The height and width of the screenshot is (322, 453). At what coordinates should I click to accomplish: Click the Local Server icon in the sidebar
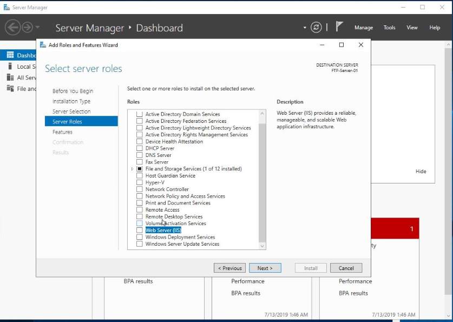tap(10, 67)
